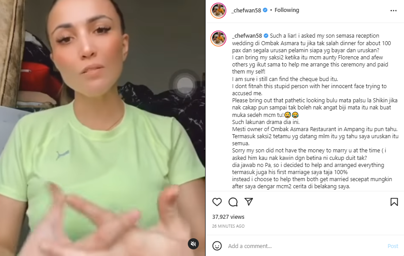Click the video to pause playback
The height and width of the screenshot is (256, 404).
[x=102, y=128]
